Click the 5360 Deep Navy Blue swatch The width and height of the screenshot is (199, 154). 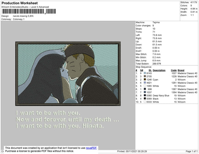pos(145,95)
